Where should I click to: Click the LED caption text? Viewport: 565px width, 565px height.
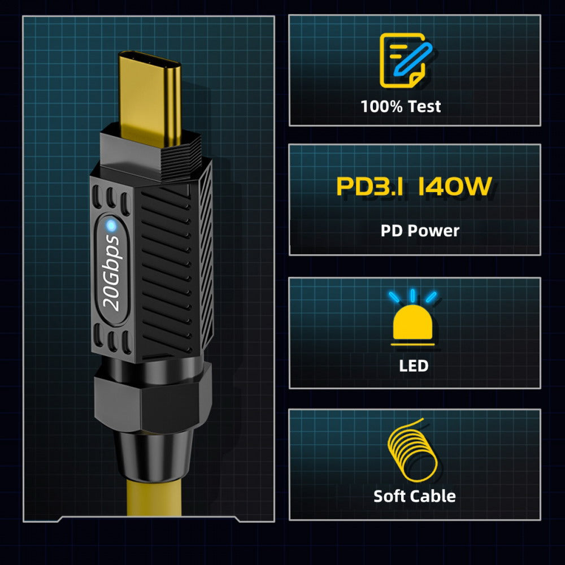tap(414, 366)
